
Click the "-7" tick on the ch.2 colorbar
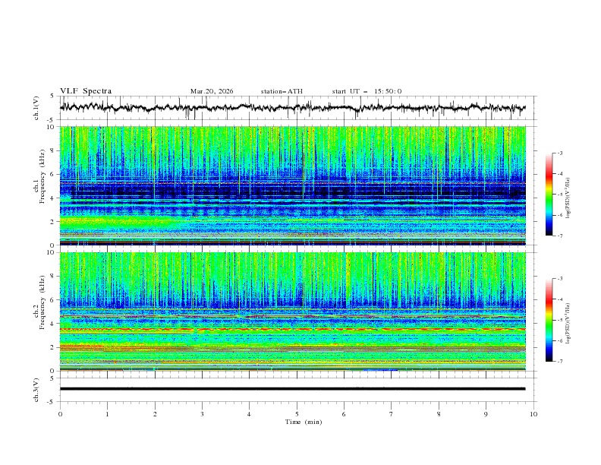[x=559, y=362]
